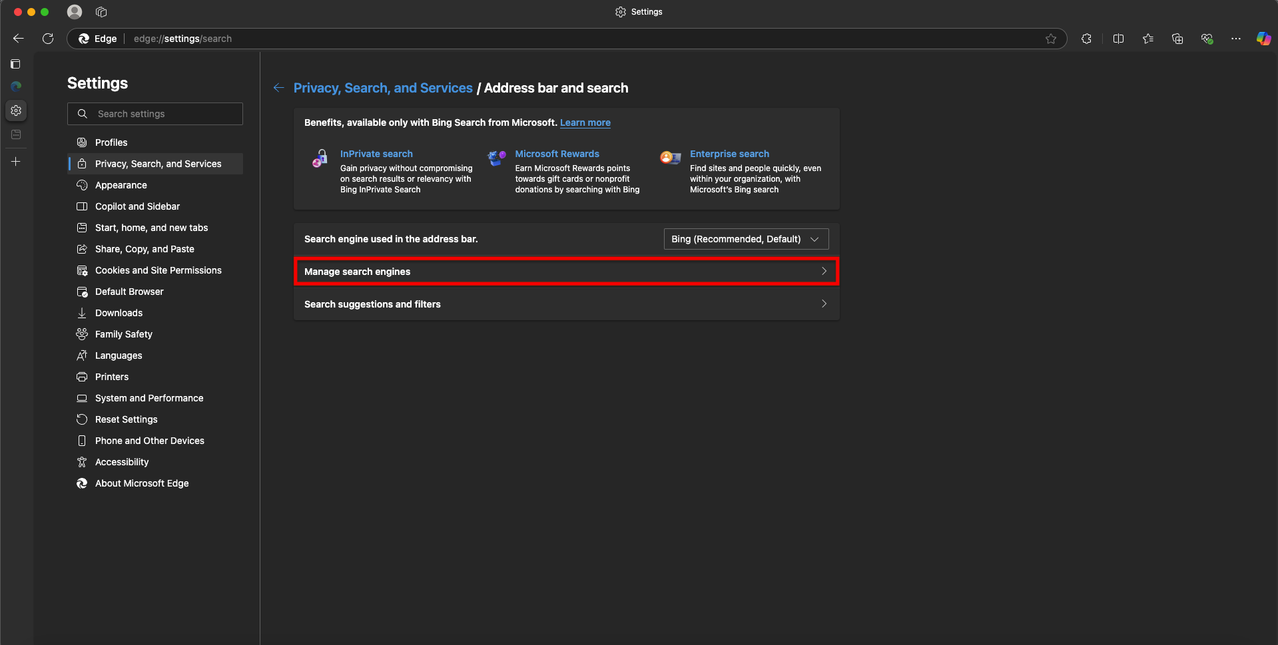Image resolution: width=1278 pixels, height=645 pixels.
Task: Click the address bar URL edge://settings/search
Action: [x=182, y=39]
